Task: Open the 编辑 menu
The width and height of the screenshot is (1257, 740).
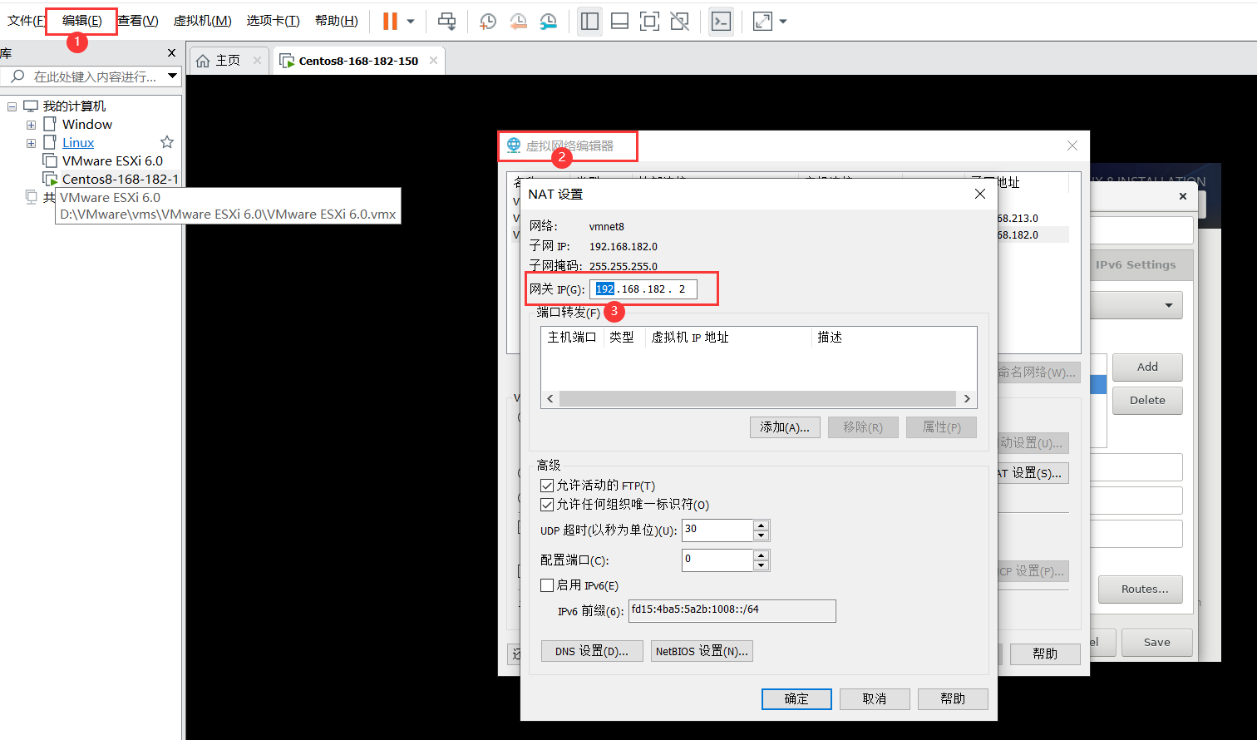Action: point(81,21)
